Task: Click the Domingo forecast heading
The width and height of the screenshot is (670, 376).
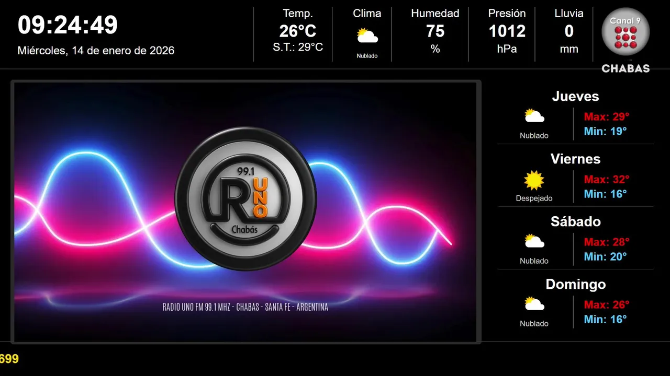Action: pyautogui.click(x=575, y=284)
